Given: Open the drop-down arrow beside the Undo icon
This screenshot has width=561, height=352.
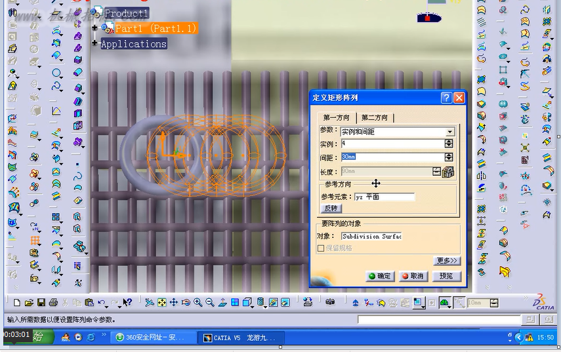Looking at the screenshot, I should pos(107,306).
